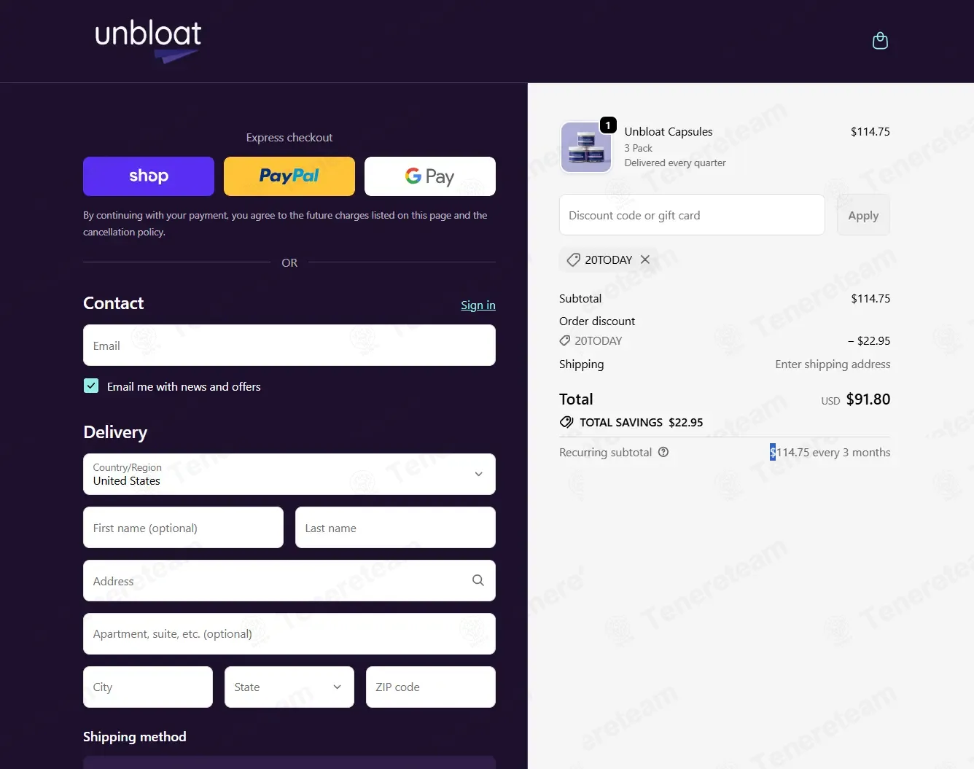
Task: Click the Sign in link
Action: [x=478, y=305]
